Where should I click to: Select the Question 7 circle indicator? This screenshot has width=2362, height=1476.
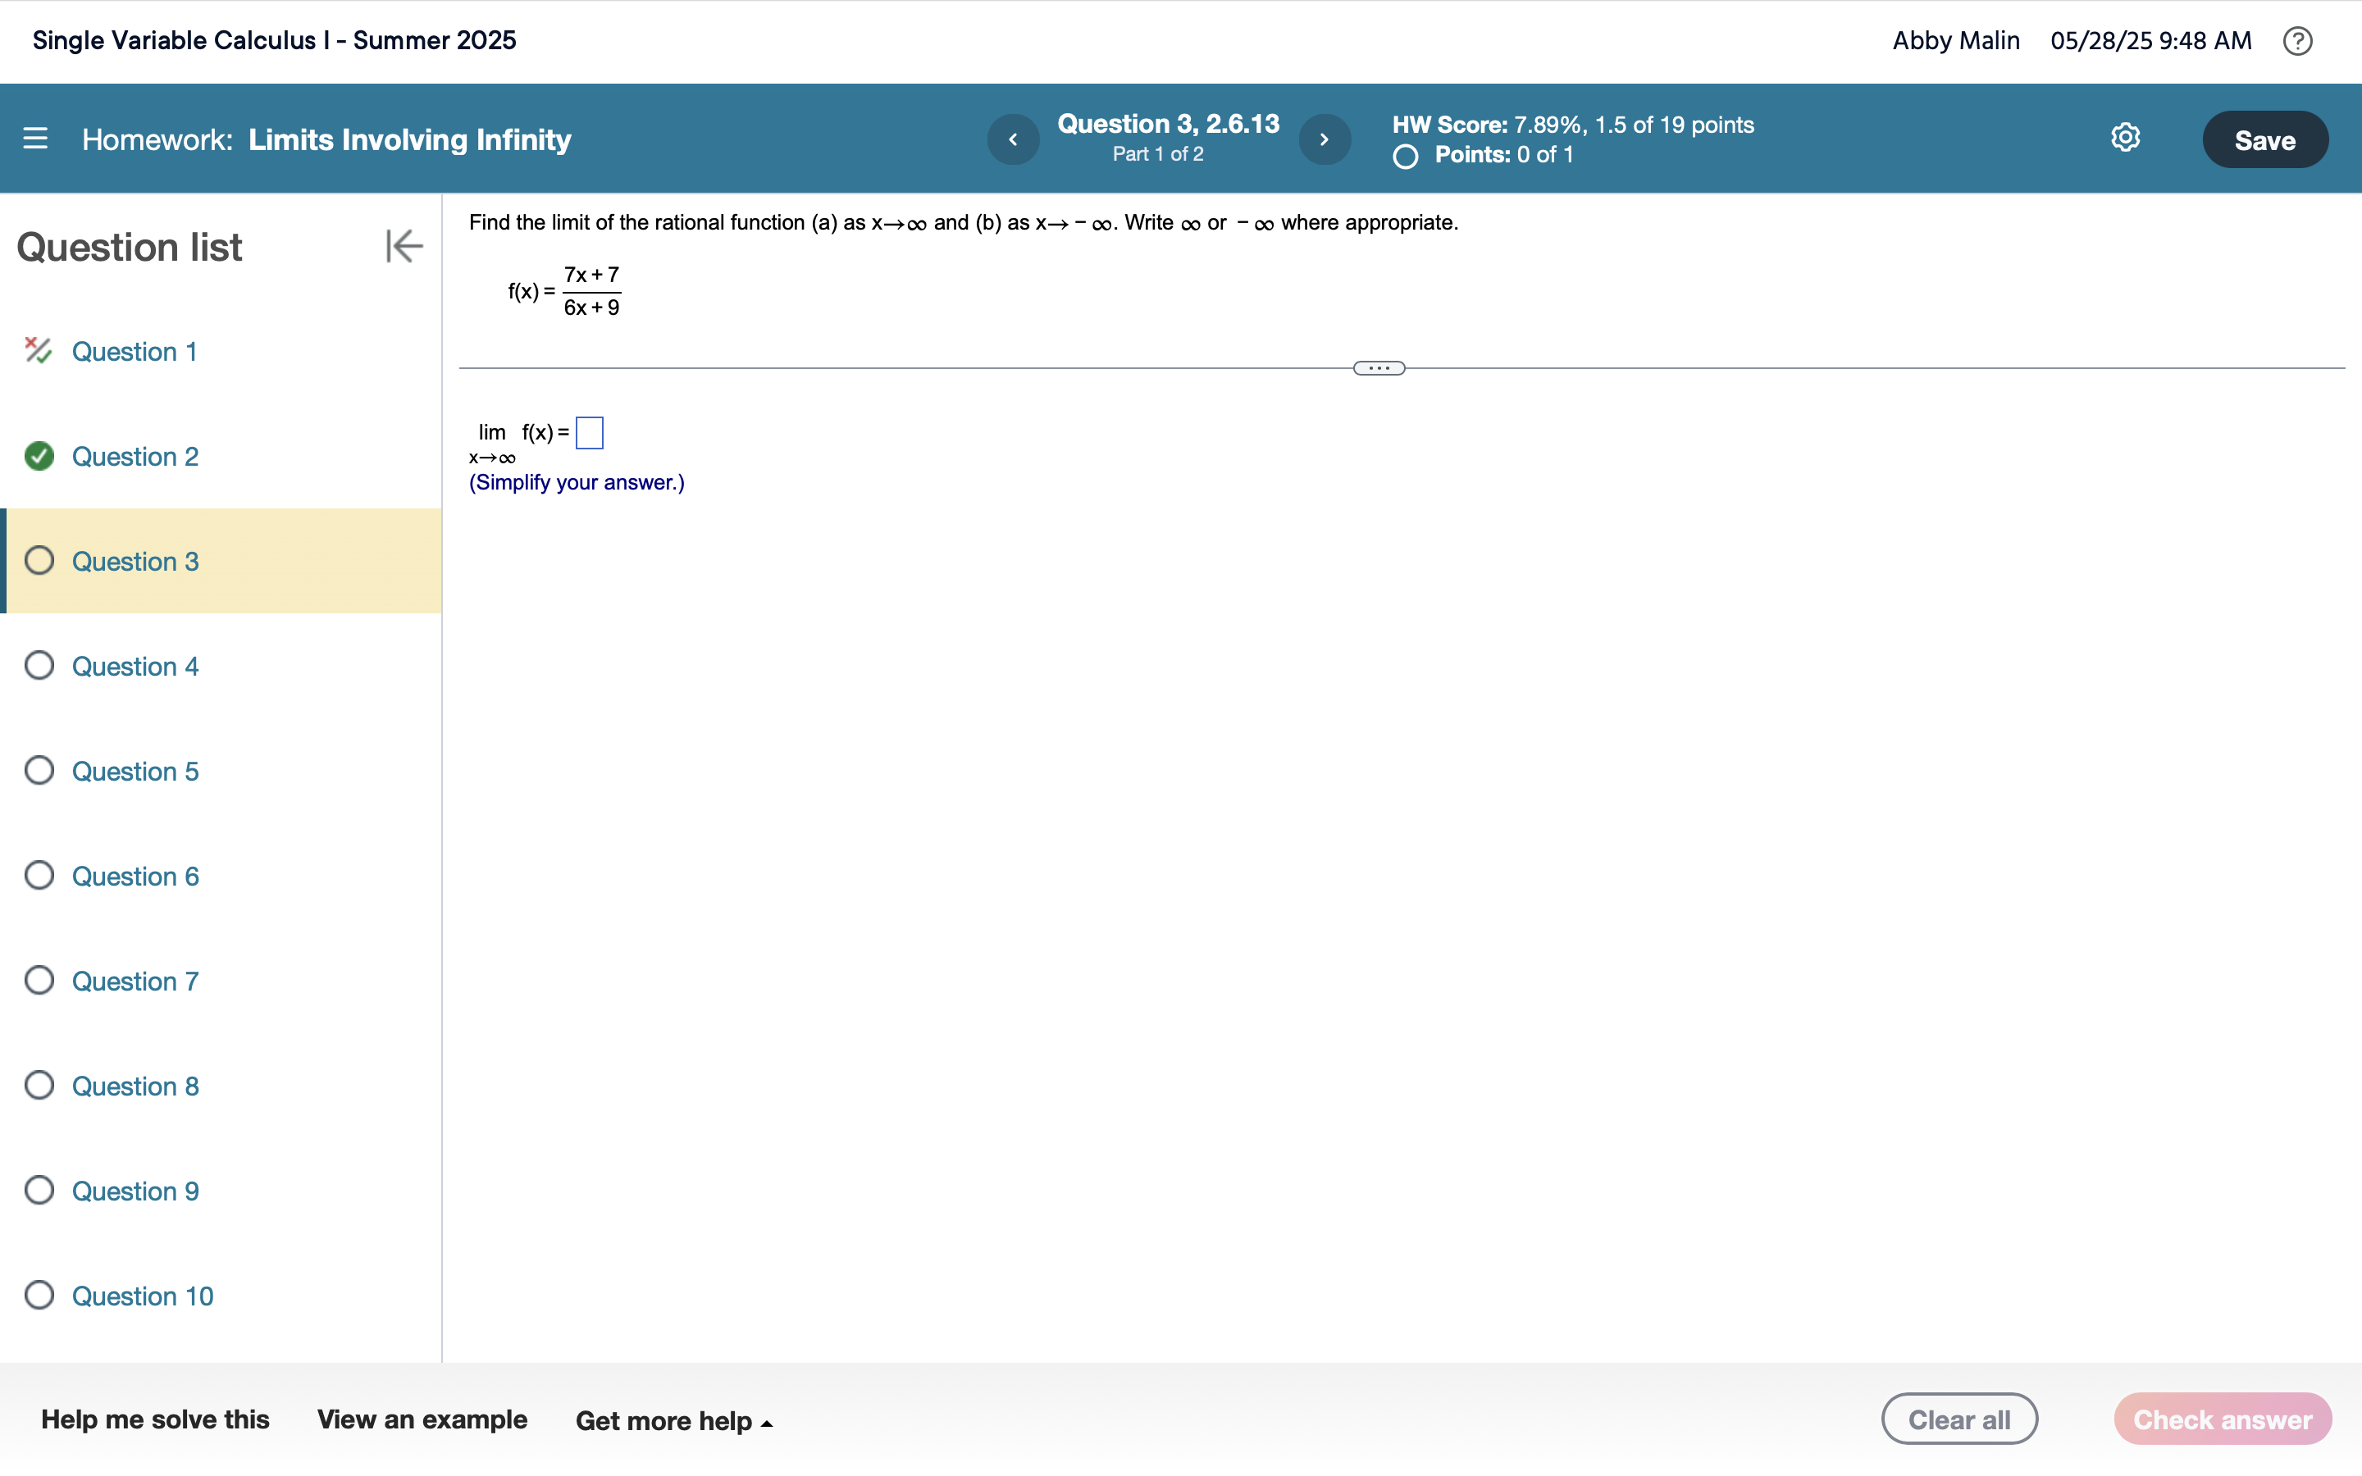click(39, 980)
